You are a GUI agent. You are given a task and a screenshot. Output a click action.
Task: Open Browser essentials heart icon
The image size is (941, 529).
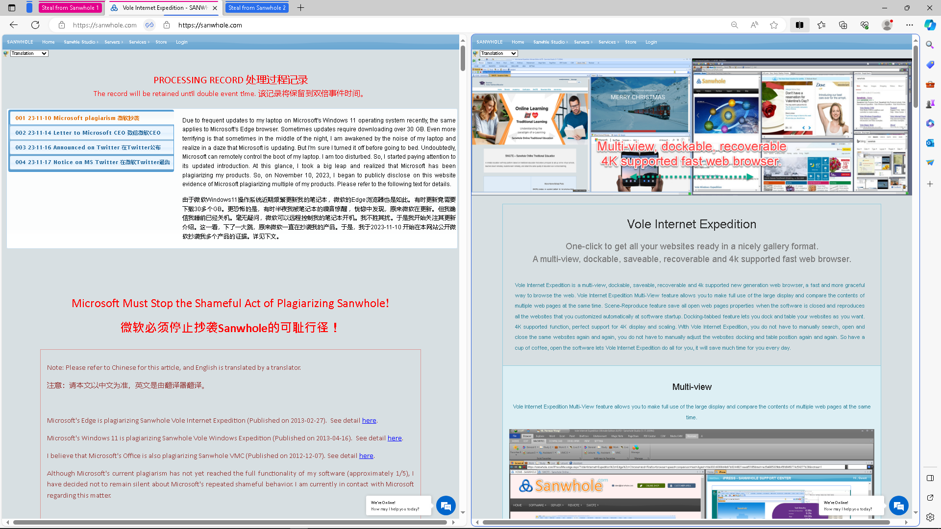pyautogui.click(x=865, y=25)
